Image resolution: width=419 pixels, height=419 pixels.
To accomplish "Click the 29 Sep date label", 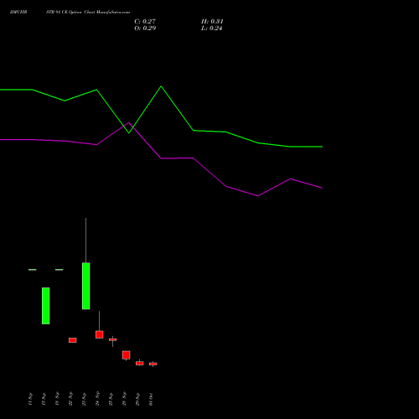I will (137, 399).
